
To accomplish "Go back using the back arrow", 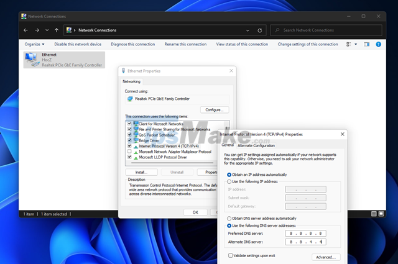I will coord(25,30).
